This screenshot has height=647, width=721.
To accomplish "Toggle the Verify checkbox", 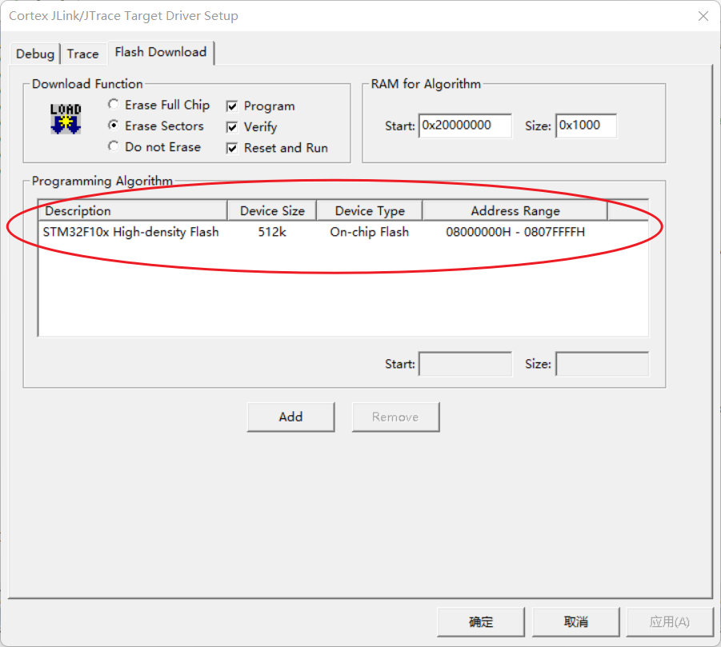I will click(x=231, y=126).
